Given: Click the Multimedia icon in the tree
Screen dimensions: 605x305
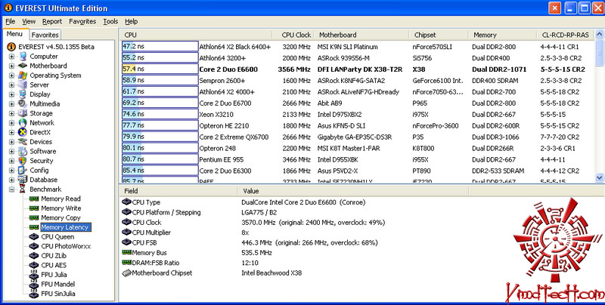Looking at the screenshot, I should (x=23, y=103).
